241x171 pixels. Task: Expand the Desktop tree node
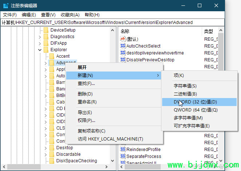(46, 148)
